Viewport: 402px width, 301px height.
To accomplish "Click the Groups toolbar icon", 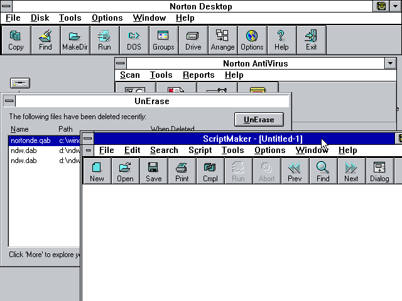I will (163, 40).
